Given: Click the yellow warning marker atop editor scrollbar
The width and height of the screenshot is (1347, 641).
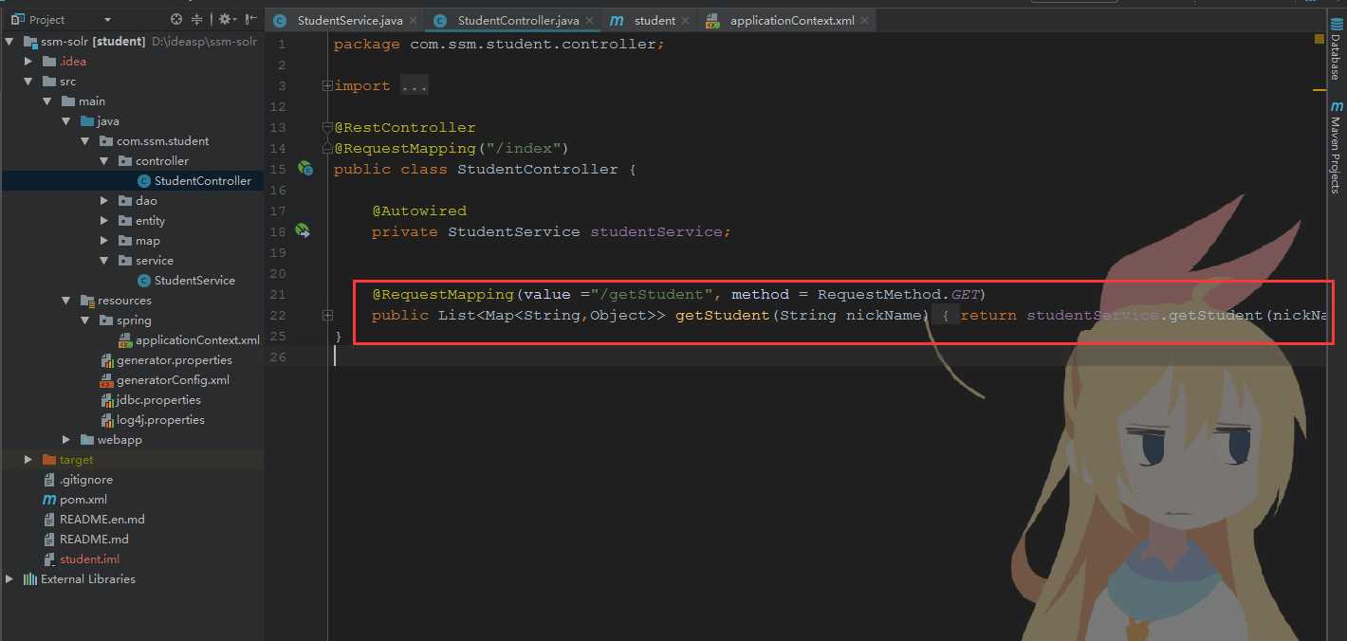Looking at the screenshot, I should tap(1319, 39).
